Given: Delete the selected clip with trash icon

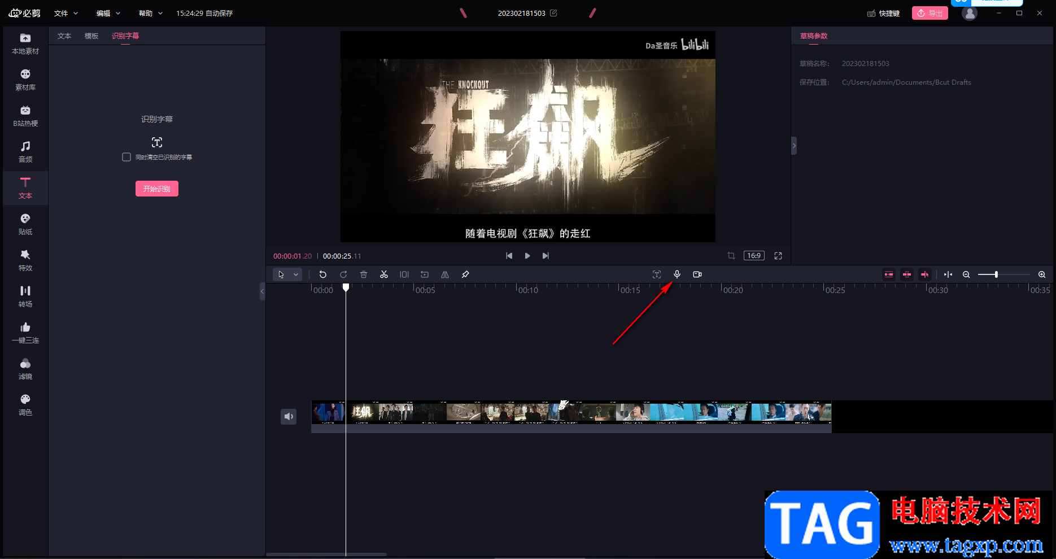Looking at the screenshot, I should (364, 274).
